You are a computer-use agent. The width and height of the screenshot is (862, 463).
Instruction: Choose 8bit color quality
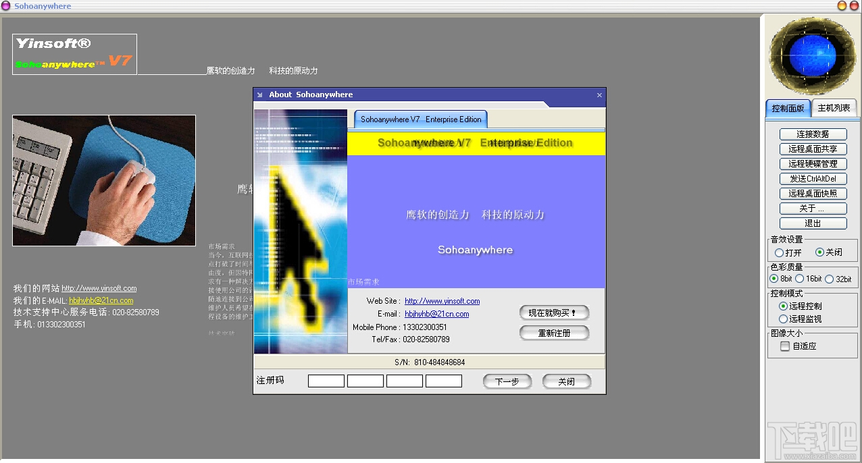click(x=781, y=279)
